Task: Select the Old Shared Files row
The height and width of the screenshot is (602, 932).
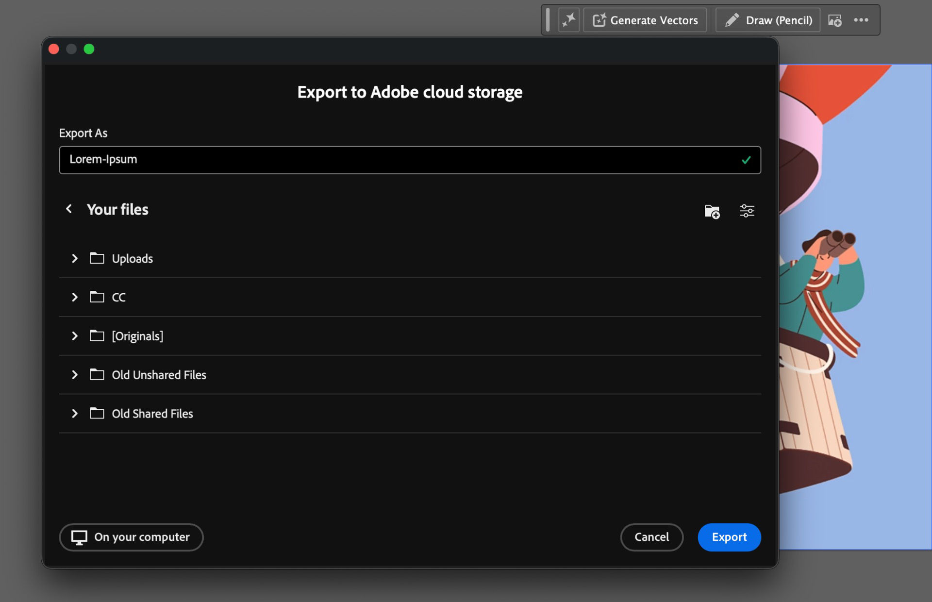Action: click(152, 413)
